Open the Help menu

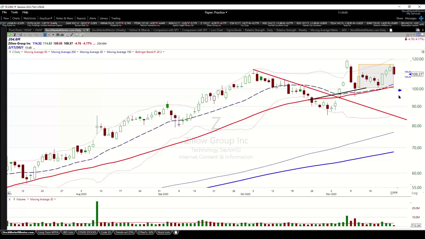tap(25, 12)
